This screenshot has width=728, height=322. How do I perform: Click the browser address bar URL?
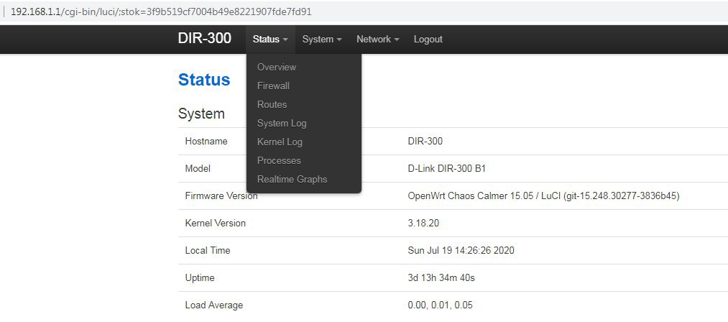coord(161,11)
